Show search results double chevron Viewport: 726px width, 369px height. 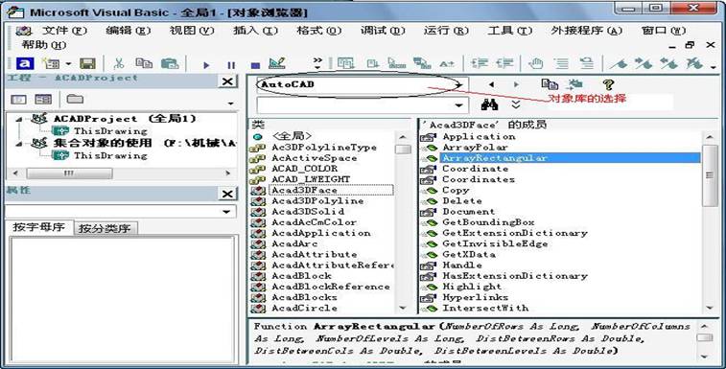(x=516, y=104)
